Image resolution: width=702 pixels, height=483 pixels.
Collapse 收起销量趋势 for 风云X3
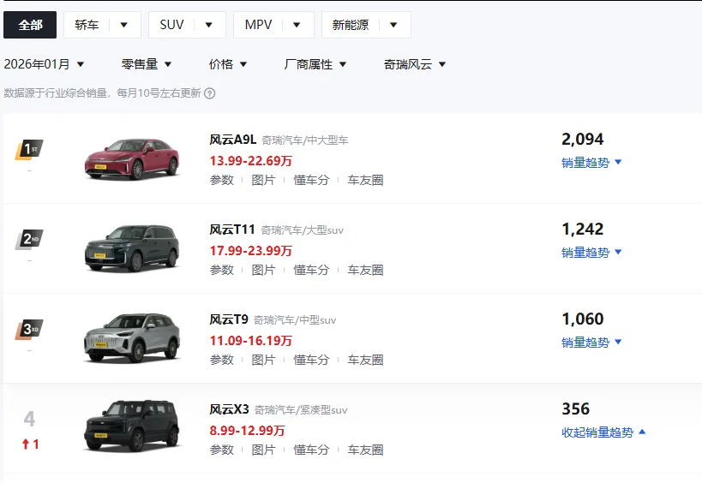[603, 432]
